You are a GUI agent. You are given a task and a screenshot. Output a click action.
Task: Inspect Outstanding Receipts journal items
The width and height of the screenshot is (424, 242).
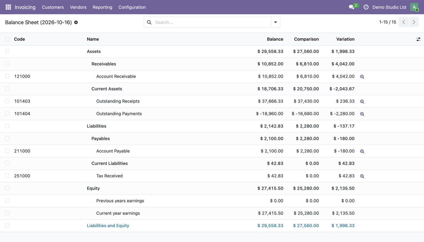pos(362,101)
